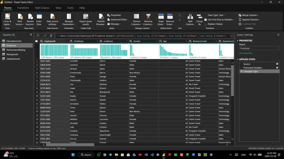Click the table corner menu icon
This screenshot has height=159, width=284.
[37, 41]
